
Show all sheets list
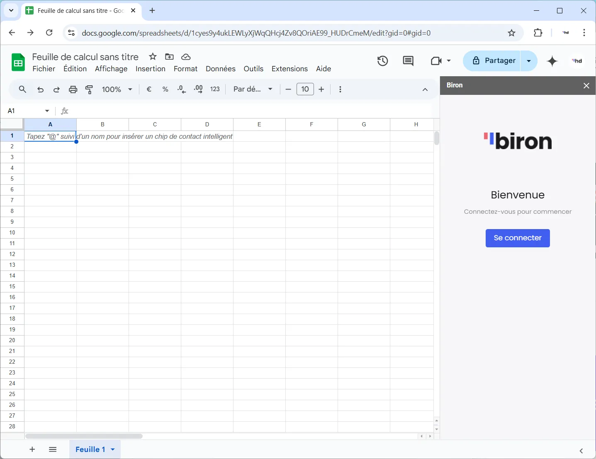53,449
